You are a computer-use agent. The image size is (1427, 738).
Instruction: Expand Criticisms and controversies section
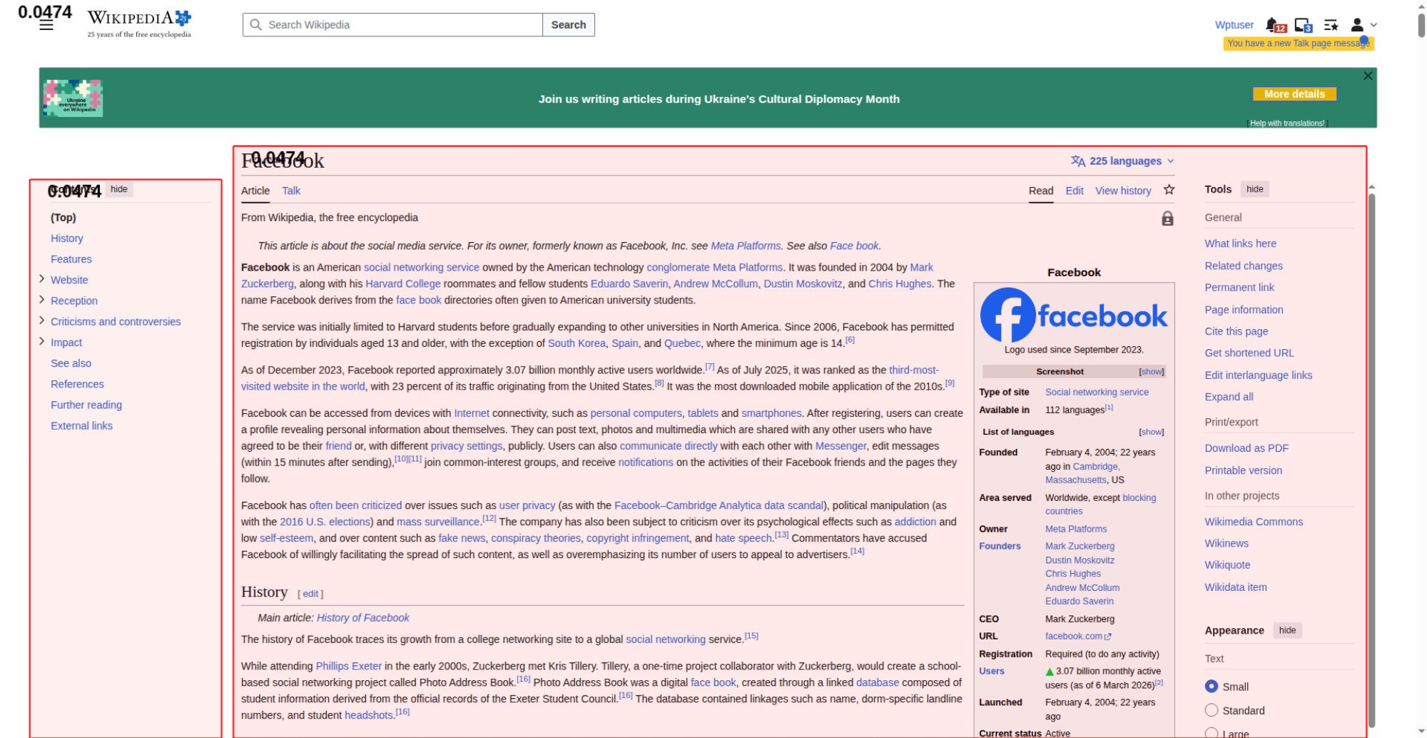pos(41,320)
